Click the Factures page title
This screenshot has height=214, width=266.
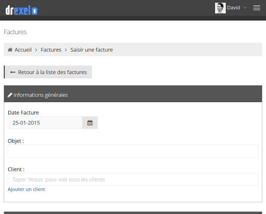tap(15, 32)
